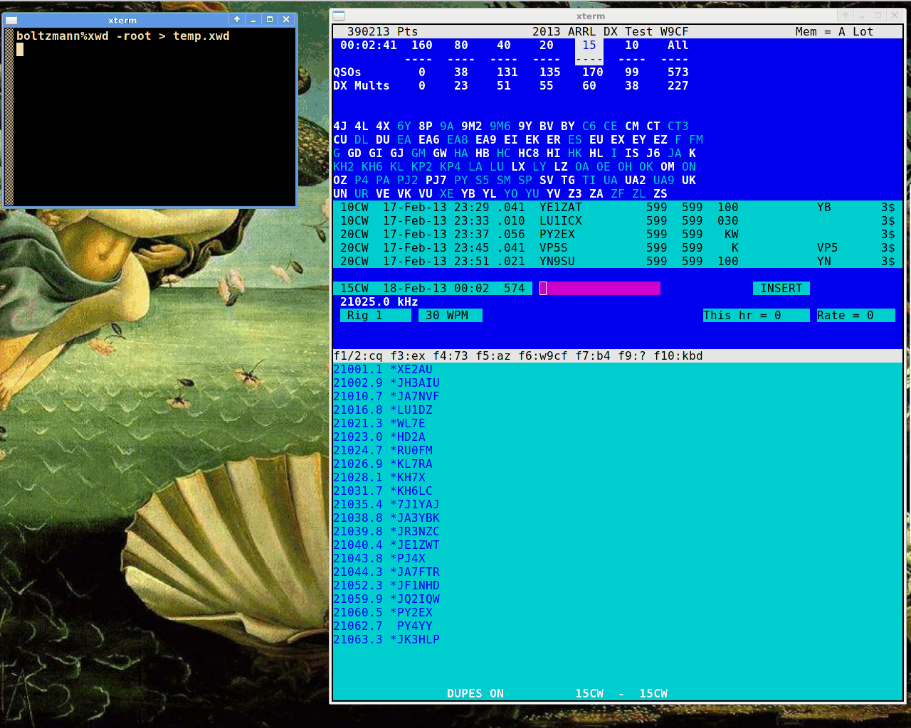Close the left xterm running xwd

(x=286, y=19)
